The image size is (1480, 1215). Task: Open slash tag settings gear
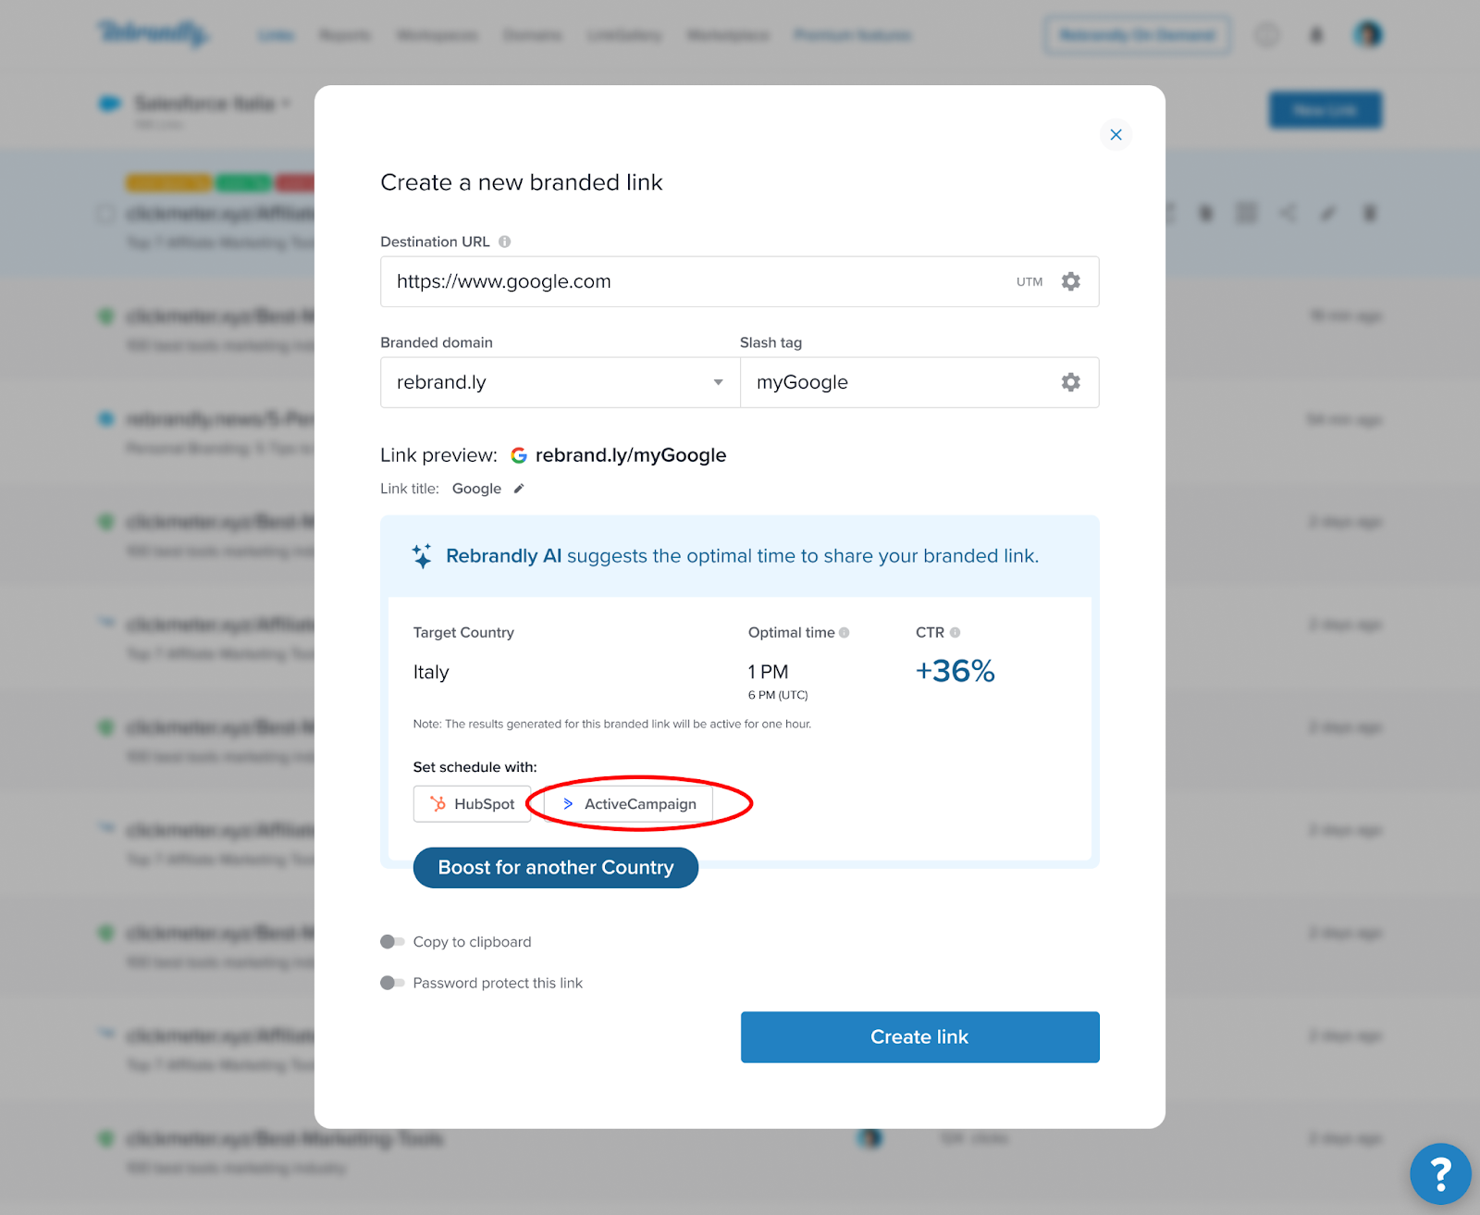(1070, 382)
